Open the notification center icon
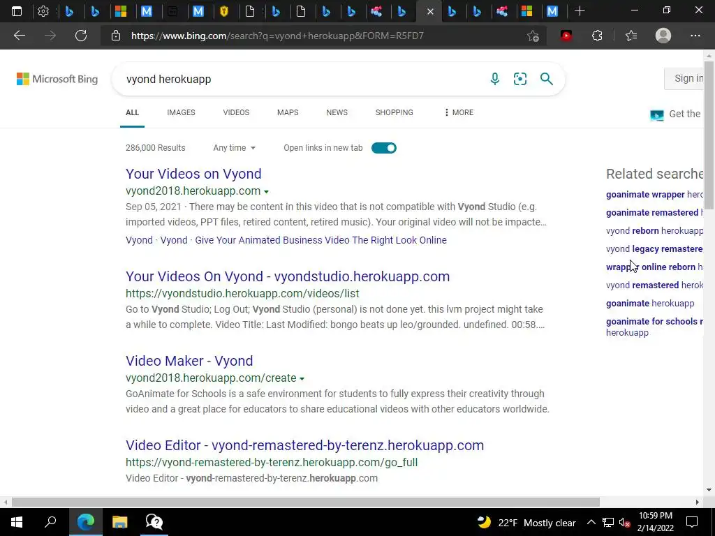 click(692, 522)
